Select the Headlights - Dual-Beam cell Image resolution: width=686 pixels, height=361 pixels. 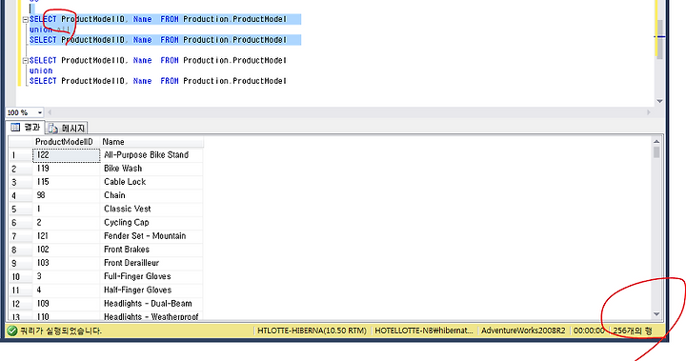(151, 304)
